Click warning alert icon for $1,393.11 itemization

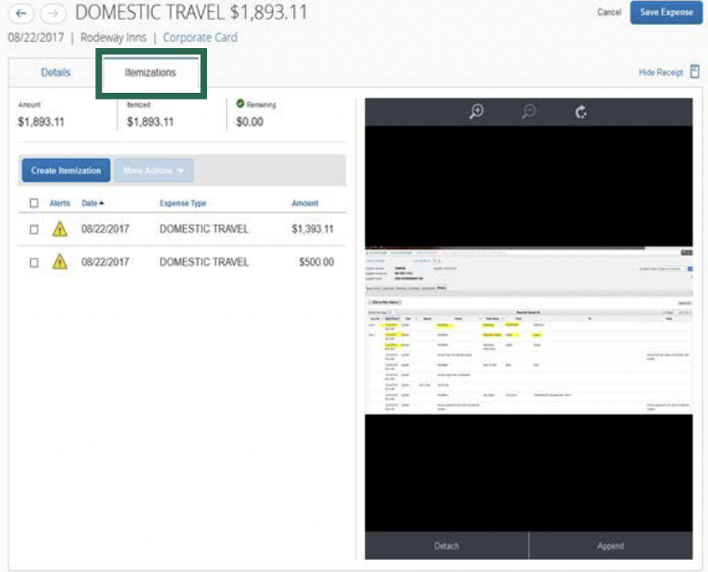(x=59, y=229)
